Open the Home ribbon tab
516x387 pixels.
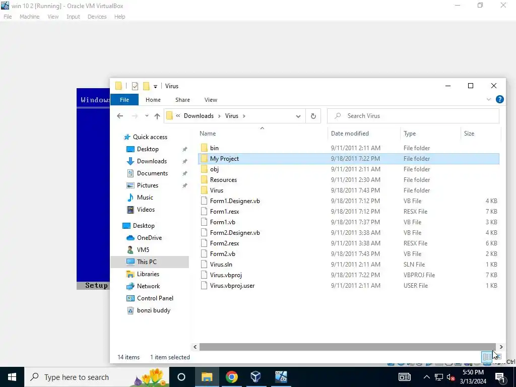[153, 100]
